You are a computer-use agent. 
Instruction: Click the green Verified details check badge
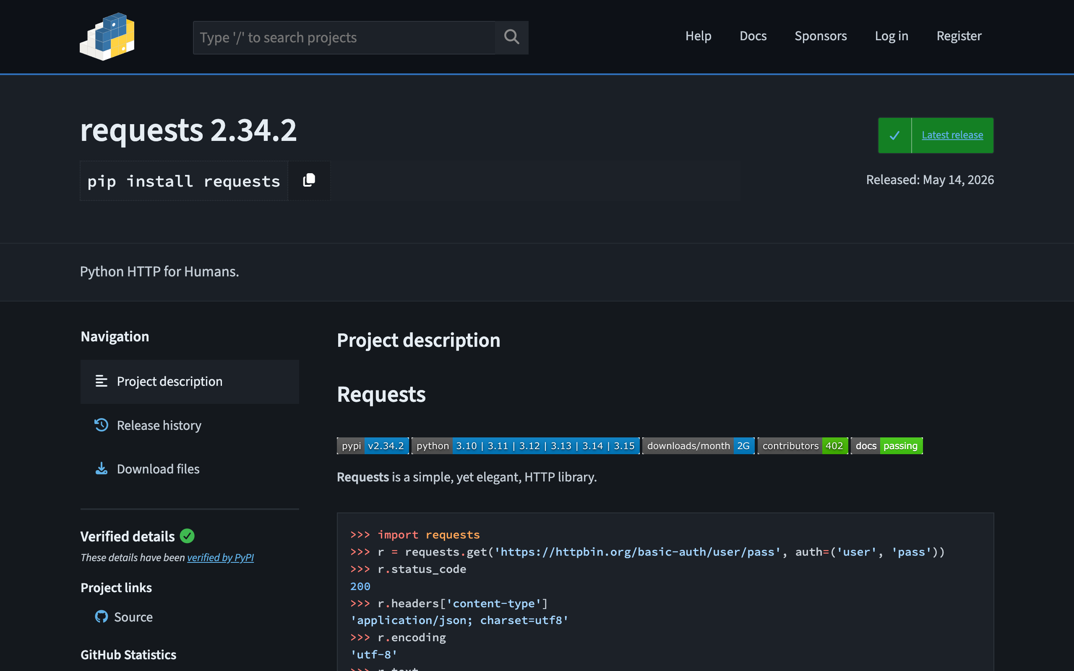coord(187,536)
